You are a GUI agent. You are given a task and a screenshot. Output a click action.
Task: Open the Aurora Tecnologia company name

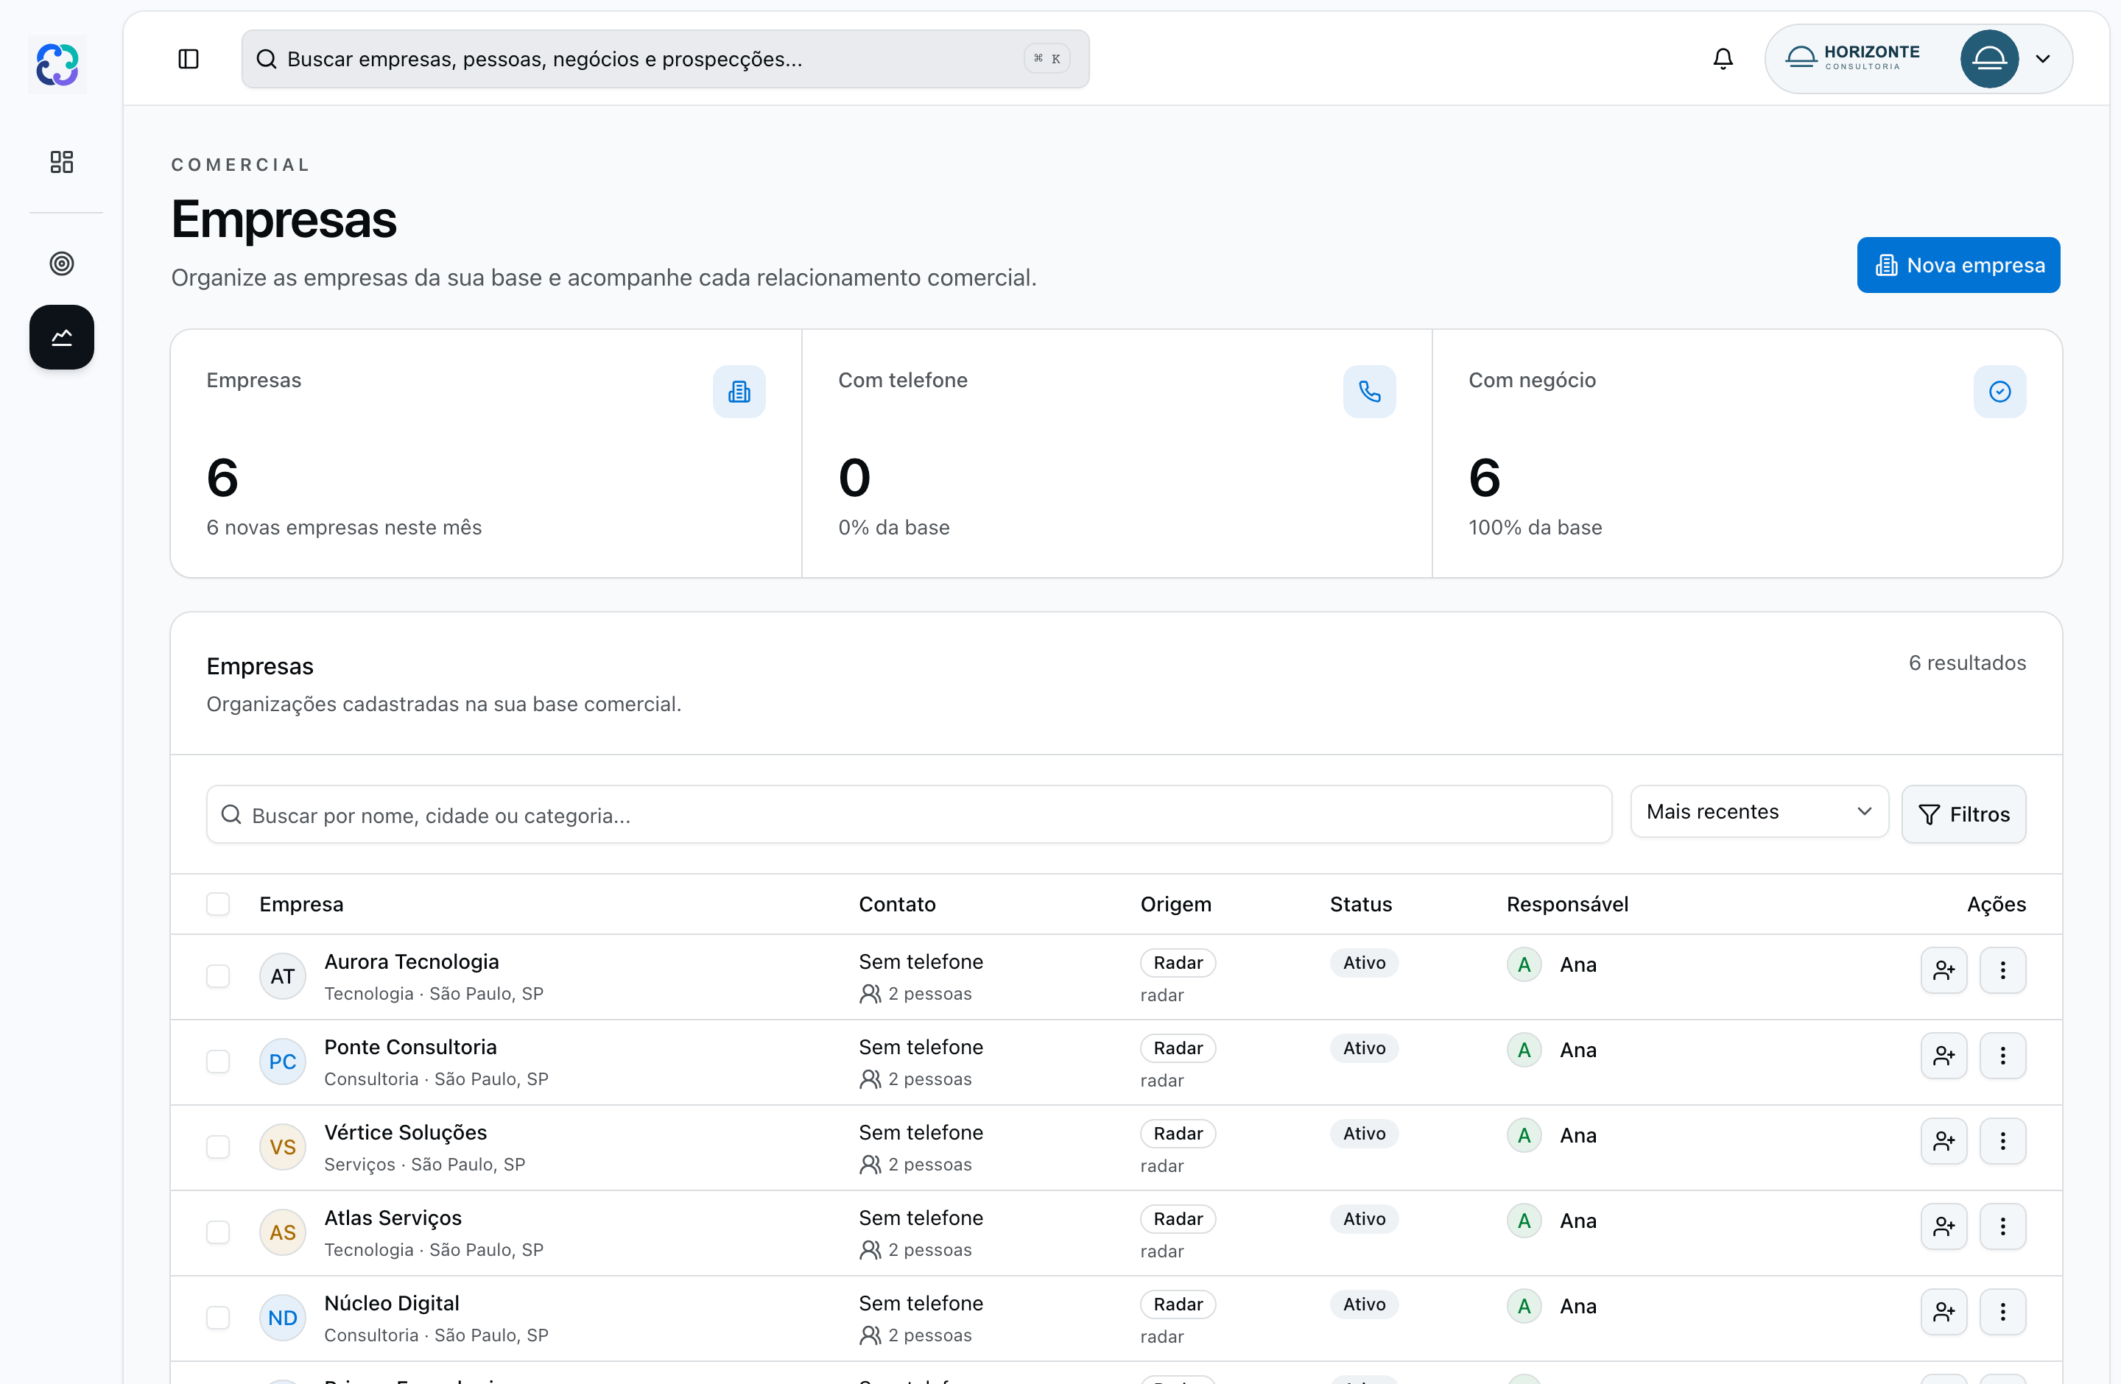[x=411, y=962]
